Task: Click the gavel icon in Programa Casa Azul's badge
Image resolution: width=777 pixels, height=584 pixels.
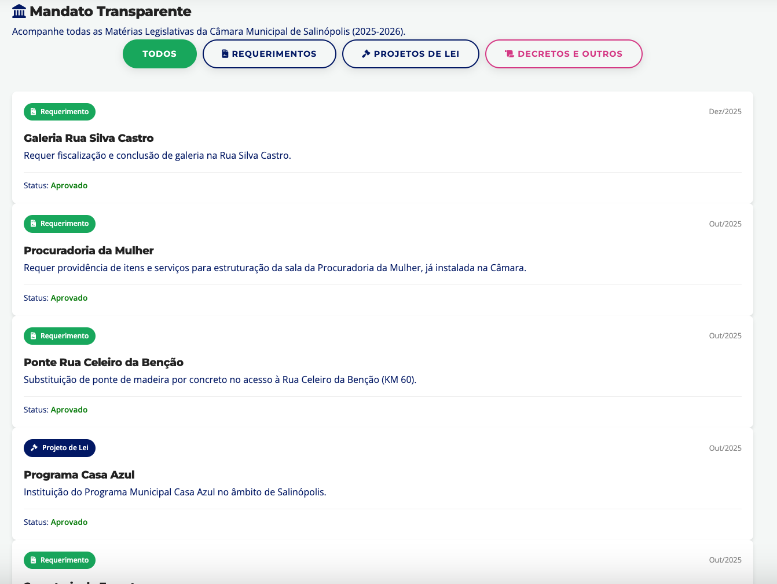Action: click(x=34, y=448)
